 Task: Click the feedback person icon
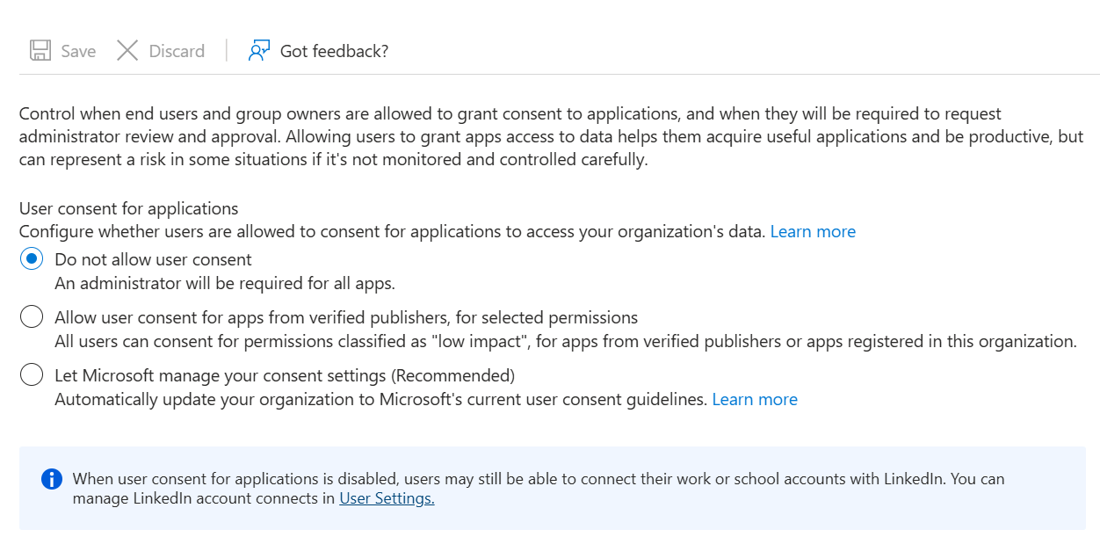click(x=258, y=50)
